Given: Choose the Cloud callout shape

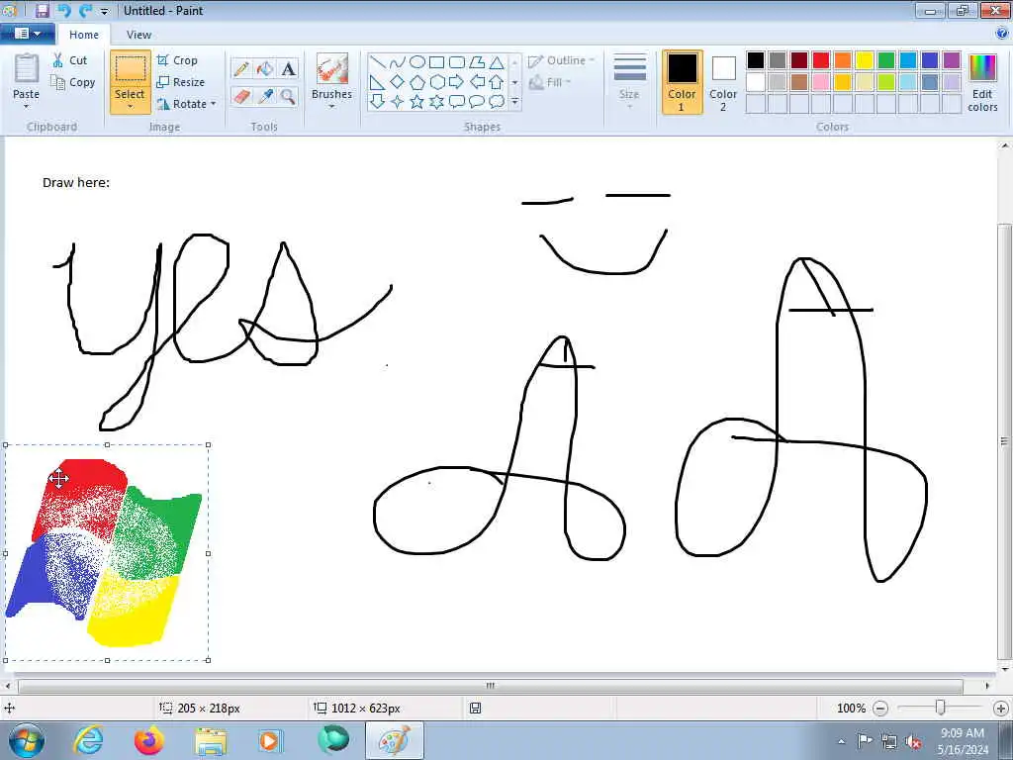Looking at the screenshot, I should tap(497, 102).
